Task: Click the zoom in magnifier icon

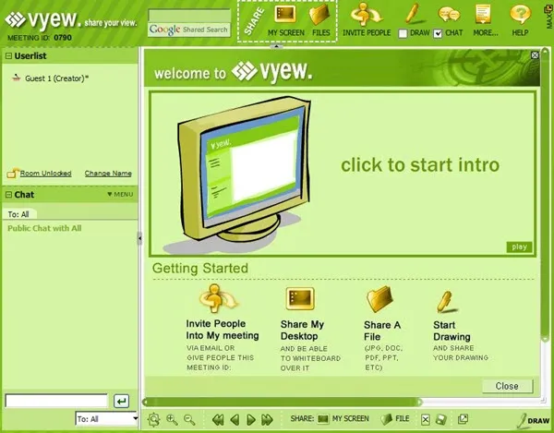Action: pos(172,419)
